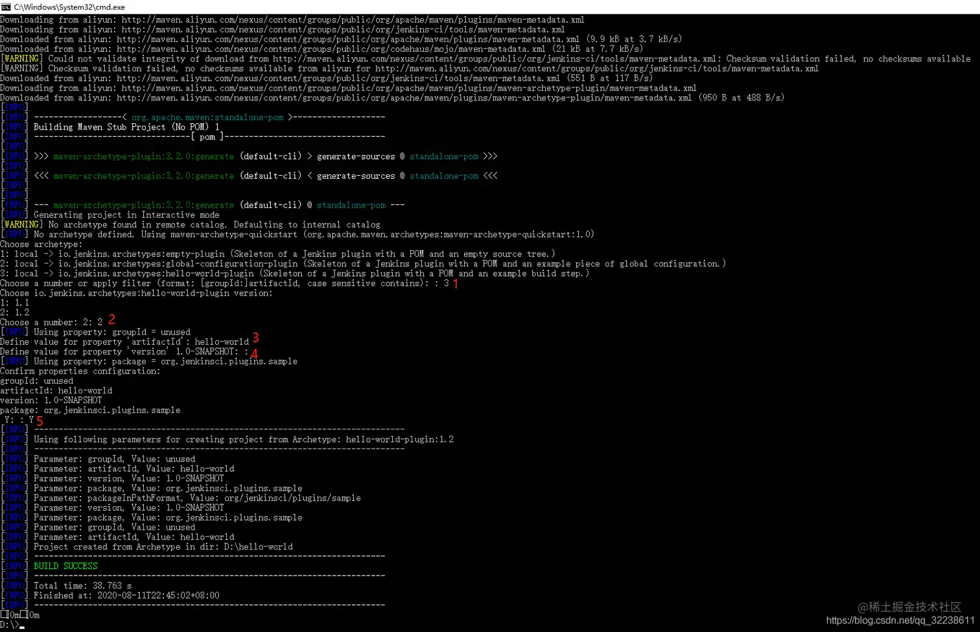This screenshot has width=980, height=632.
Task: Click the 'Y: : Y' confirmation line
Action: (x=19, y=420)
